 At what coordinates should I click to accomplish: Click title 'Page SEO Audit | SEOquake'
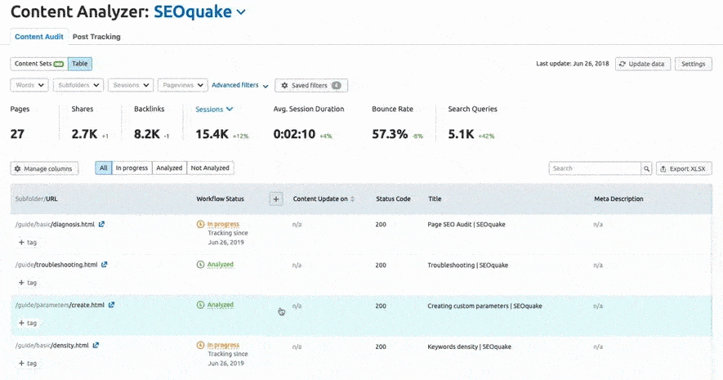466,225
